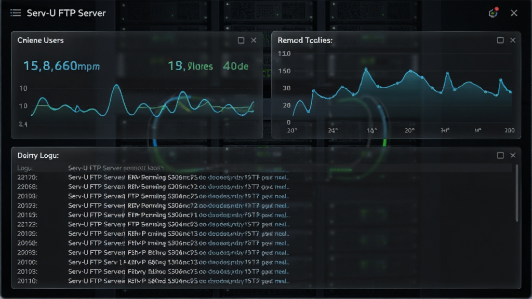
Task: Open the notifications icon with red dot
Action: point(493,13)
